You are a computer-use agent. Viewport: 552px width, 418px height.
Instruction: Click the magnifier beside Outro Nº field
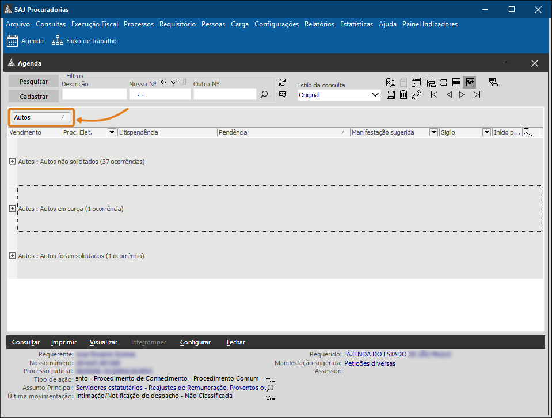click(x=264, y=94)
